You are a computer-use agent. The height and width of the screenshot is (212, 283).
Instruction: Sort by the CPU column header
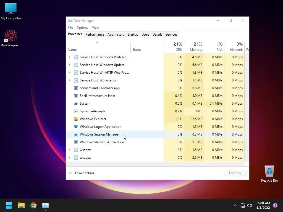(x=174, y=47)
